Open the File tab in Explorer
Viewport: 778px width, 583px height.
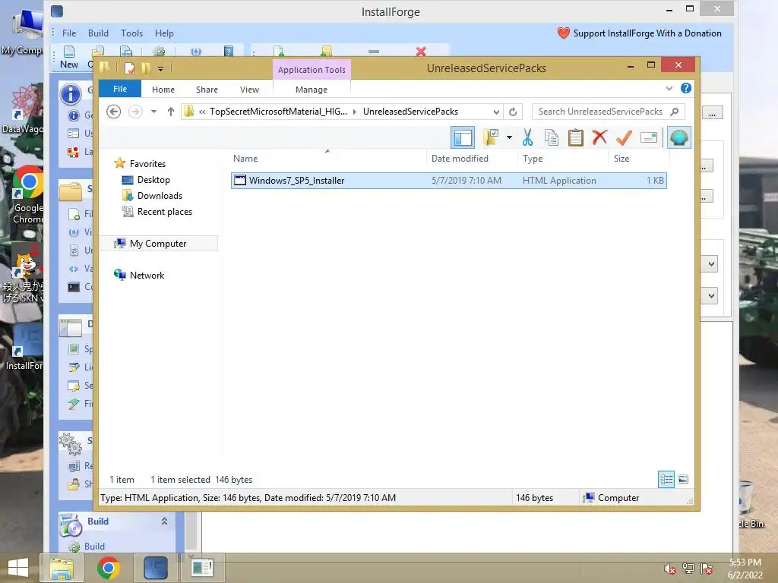pyautogui.click(x=120, y=90)
